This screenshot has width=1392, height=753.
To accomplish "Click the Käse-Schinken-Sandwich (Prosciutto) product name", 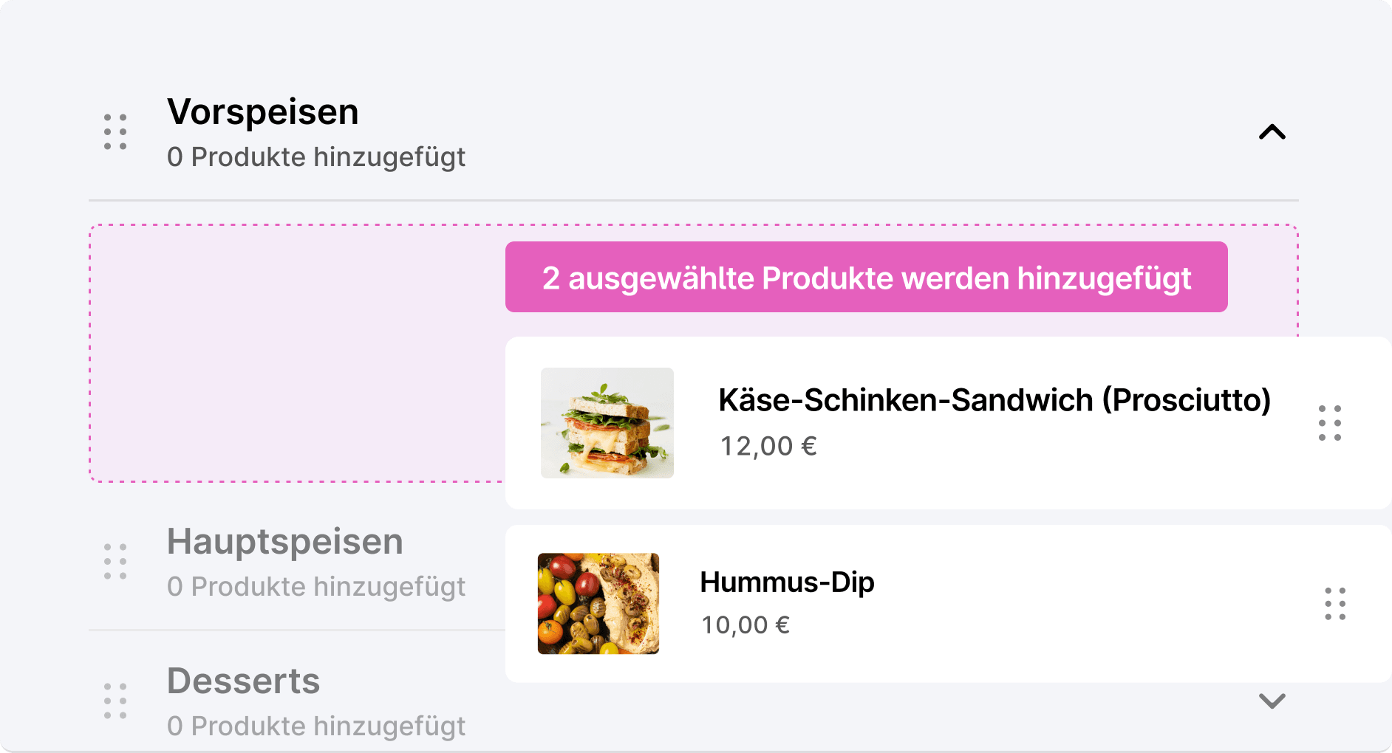I will tap(994, 400).
